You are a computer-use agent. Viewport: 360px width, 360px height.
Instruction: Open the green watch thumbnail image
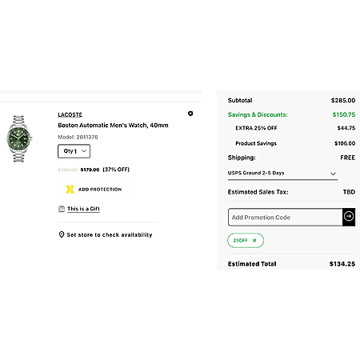coord(19,138)
